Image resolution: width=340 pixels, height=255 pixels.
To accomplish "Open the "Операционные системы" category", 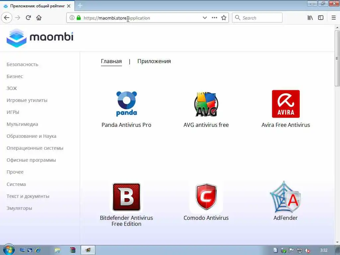I will point(35,148).
